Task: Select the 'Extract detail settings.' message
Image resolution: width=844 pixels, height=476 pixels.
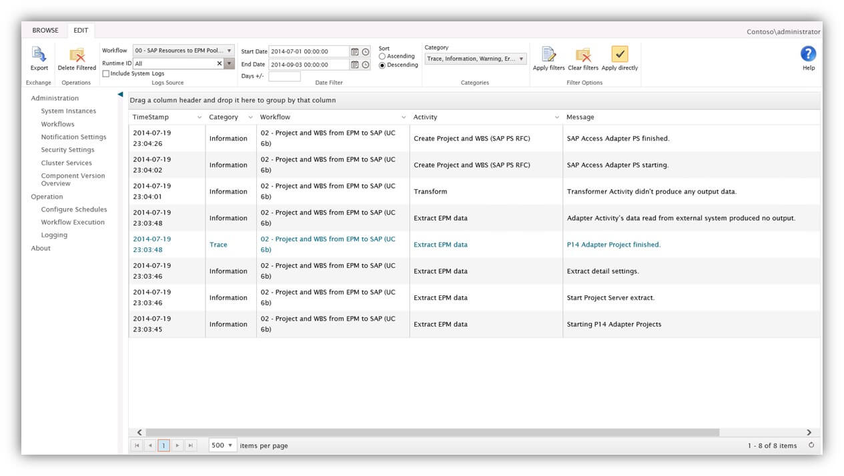Action: 603,271
